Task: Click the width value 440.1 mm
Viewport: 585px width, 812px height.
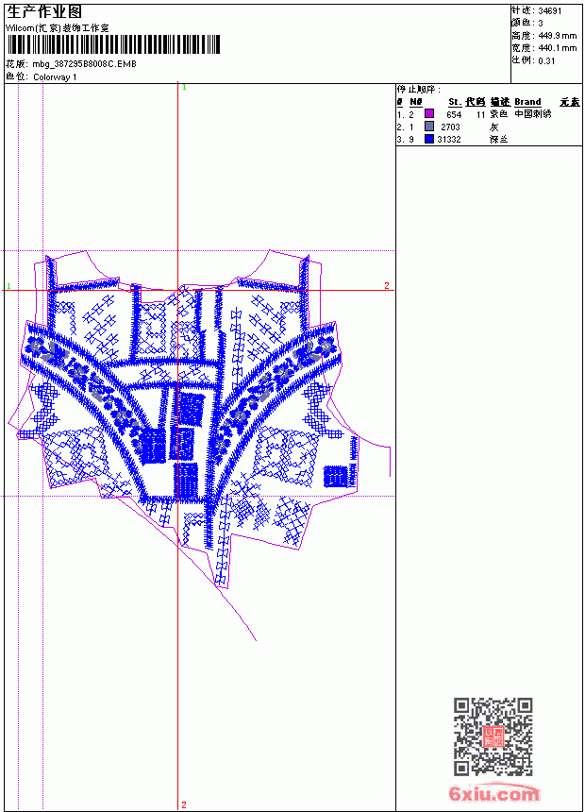Action: 557,48
